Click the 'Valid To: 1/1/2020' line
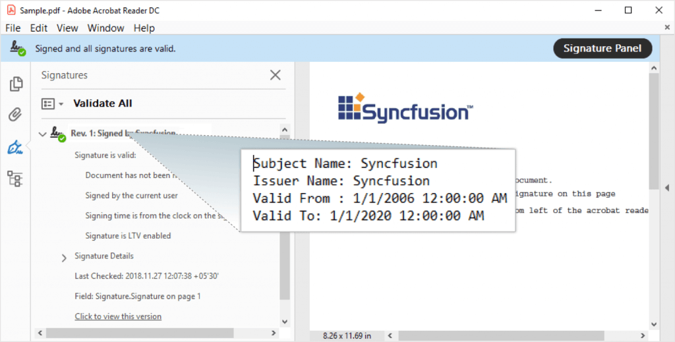The width and height of the screenshot is (675, 342). [x=368, y=215]
